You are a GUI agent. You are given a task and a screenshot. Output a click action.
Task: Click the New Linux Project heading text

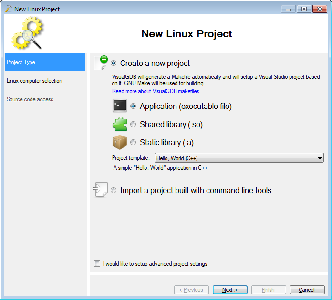(187, 34)
